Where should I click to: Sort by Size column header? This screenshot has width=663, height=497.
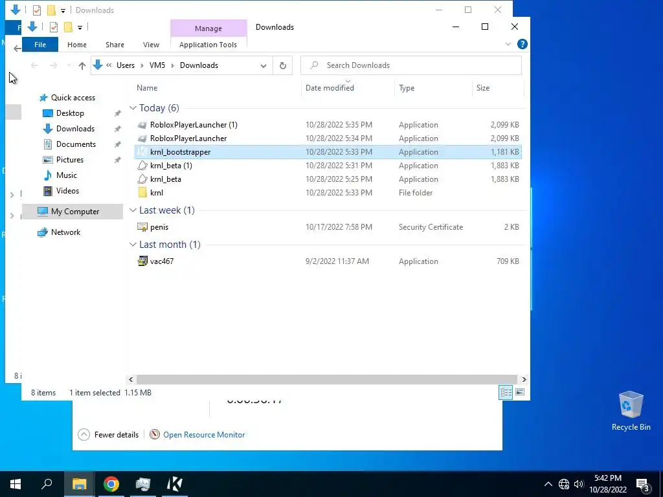[483, 88]
